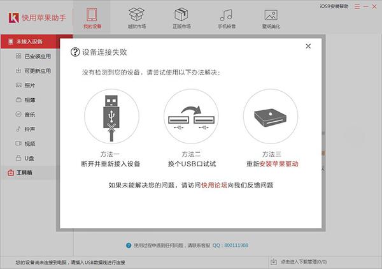Click the 方法一 label

(110, 154)
